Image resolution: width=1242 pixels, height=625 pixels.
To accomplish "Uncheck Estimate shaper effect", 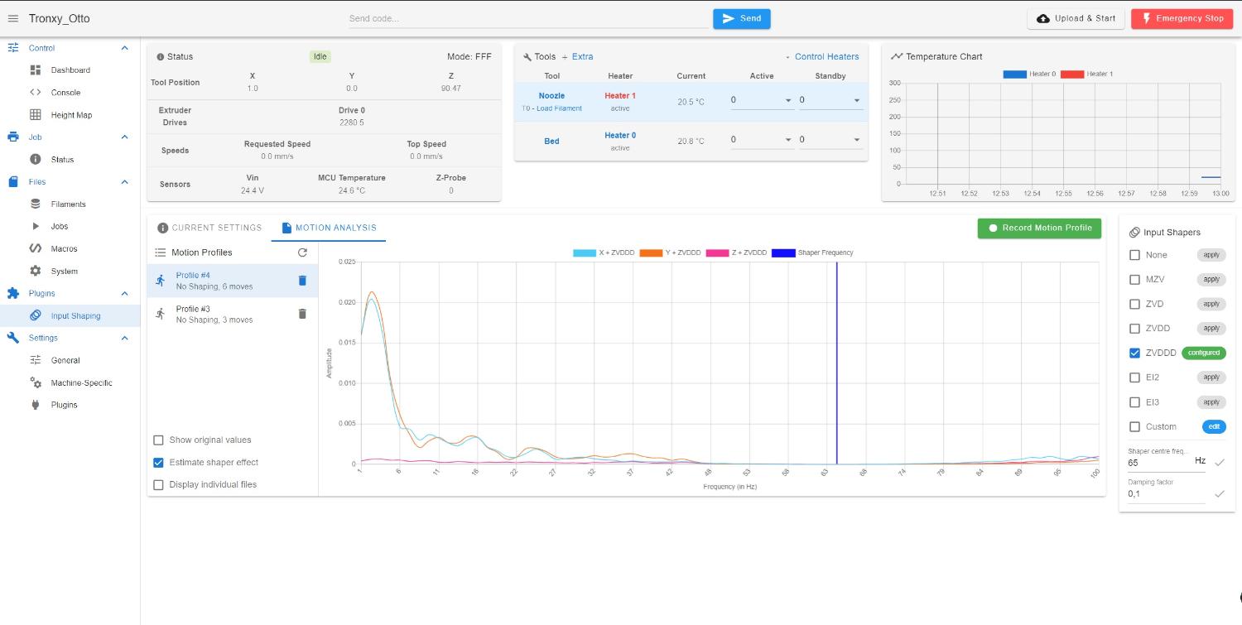I will (x=158, y=463).
